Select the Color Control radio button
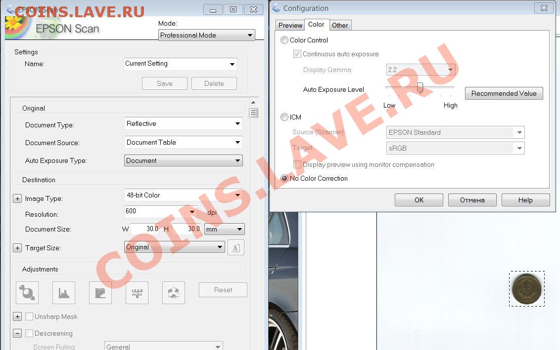The width and height of the screenshot is (560, 350). [284, 40]
